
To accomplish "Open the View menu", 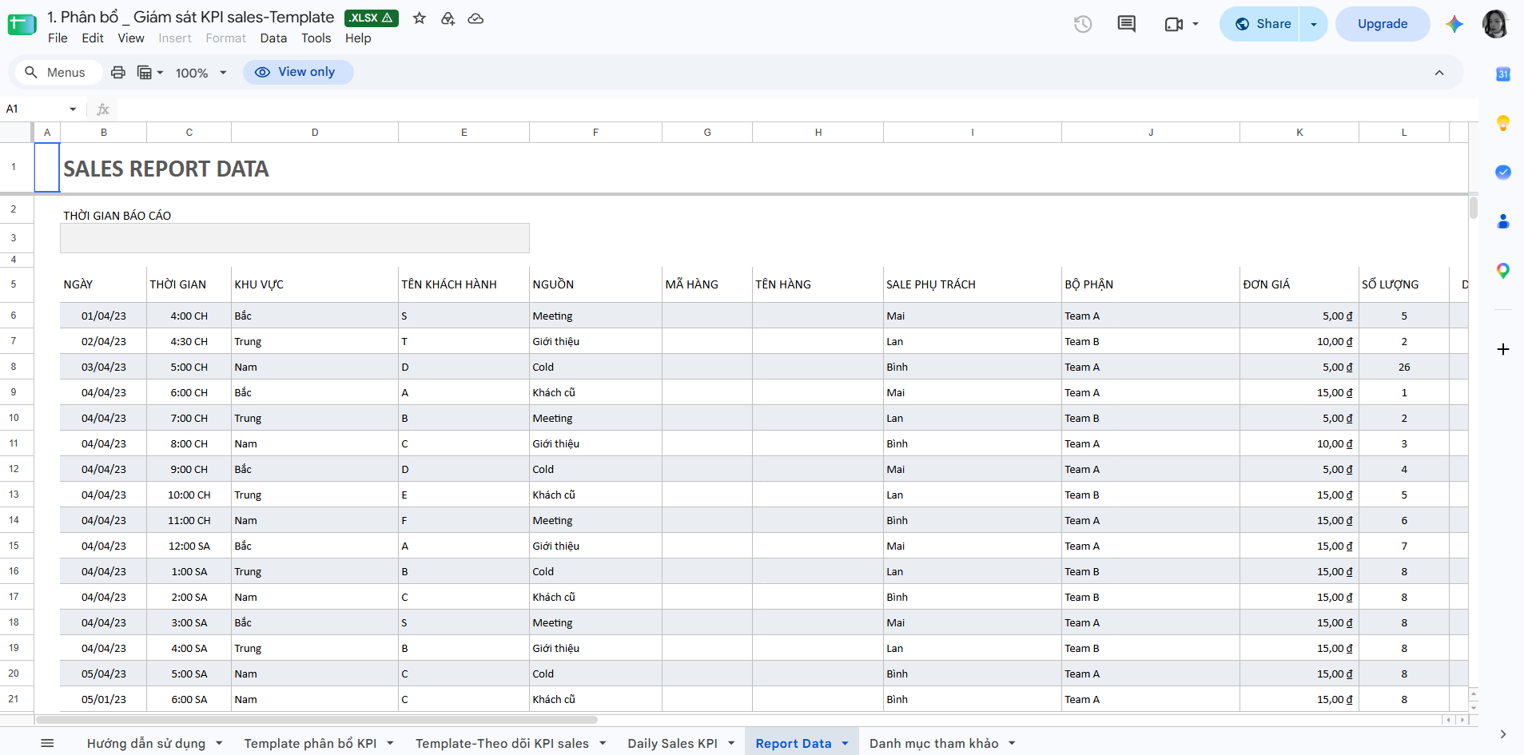I will click(131, 38).
